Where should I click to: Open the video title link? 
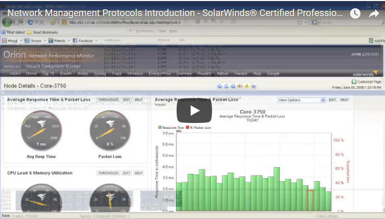coord(175,13)
